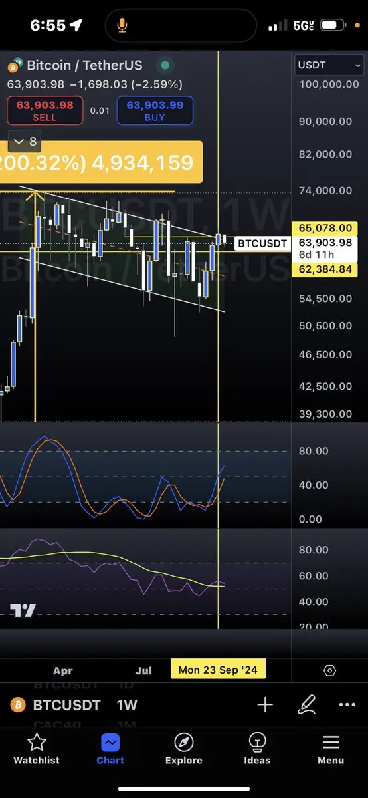Tap the 60.00 level of the RSI pane
368x798 pixels.
(313, 576)
